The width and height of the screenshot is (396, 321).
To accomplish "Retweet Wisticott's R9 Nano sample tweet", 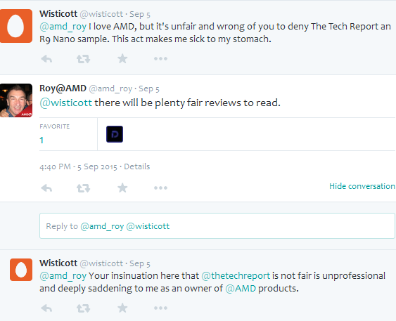I will 83,59.
